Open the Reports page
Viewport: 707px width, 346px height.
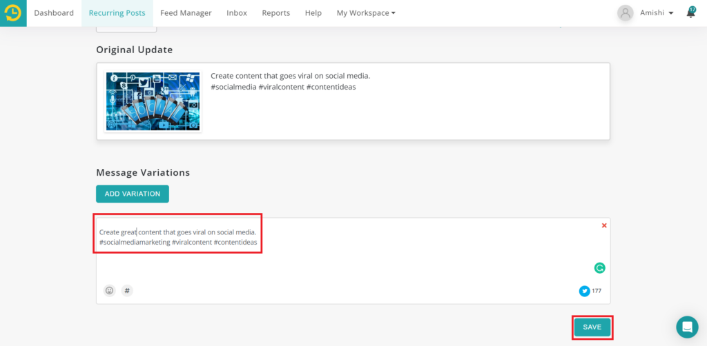[x=276, y=13]
